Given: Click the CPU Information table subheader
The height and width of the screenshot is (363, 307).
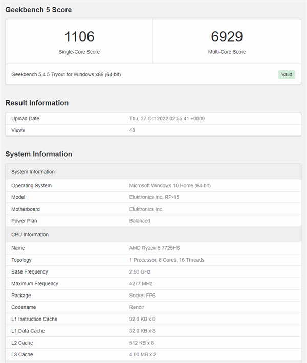Looking at the screenshot, I should click(x=30, y=235).
